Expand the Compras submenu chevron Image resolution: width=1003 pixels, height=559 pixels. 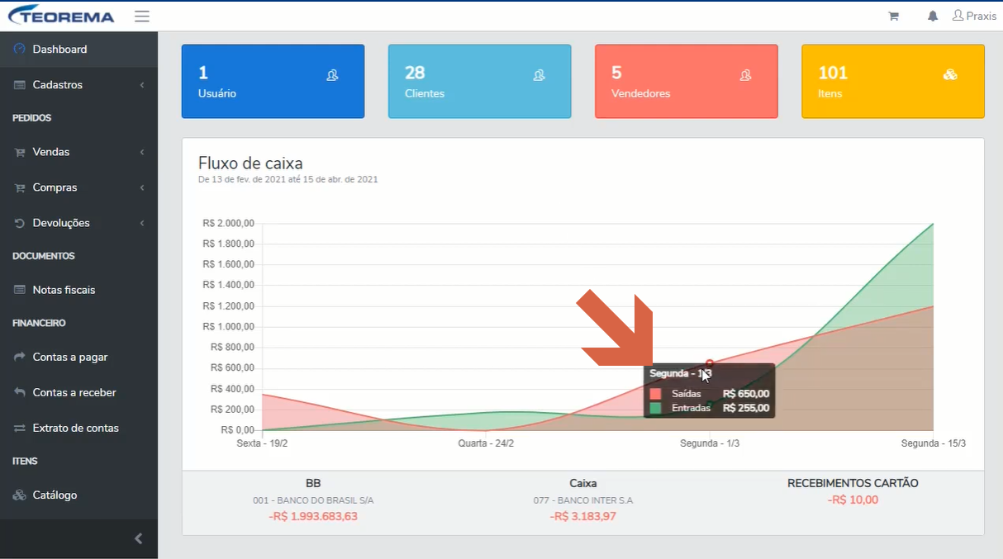pyautogui.click(x=142, y=187)
